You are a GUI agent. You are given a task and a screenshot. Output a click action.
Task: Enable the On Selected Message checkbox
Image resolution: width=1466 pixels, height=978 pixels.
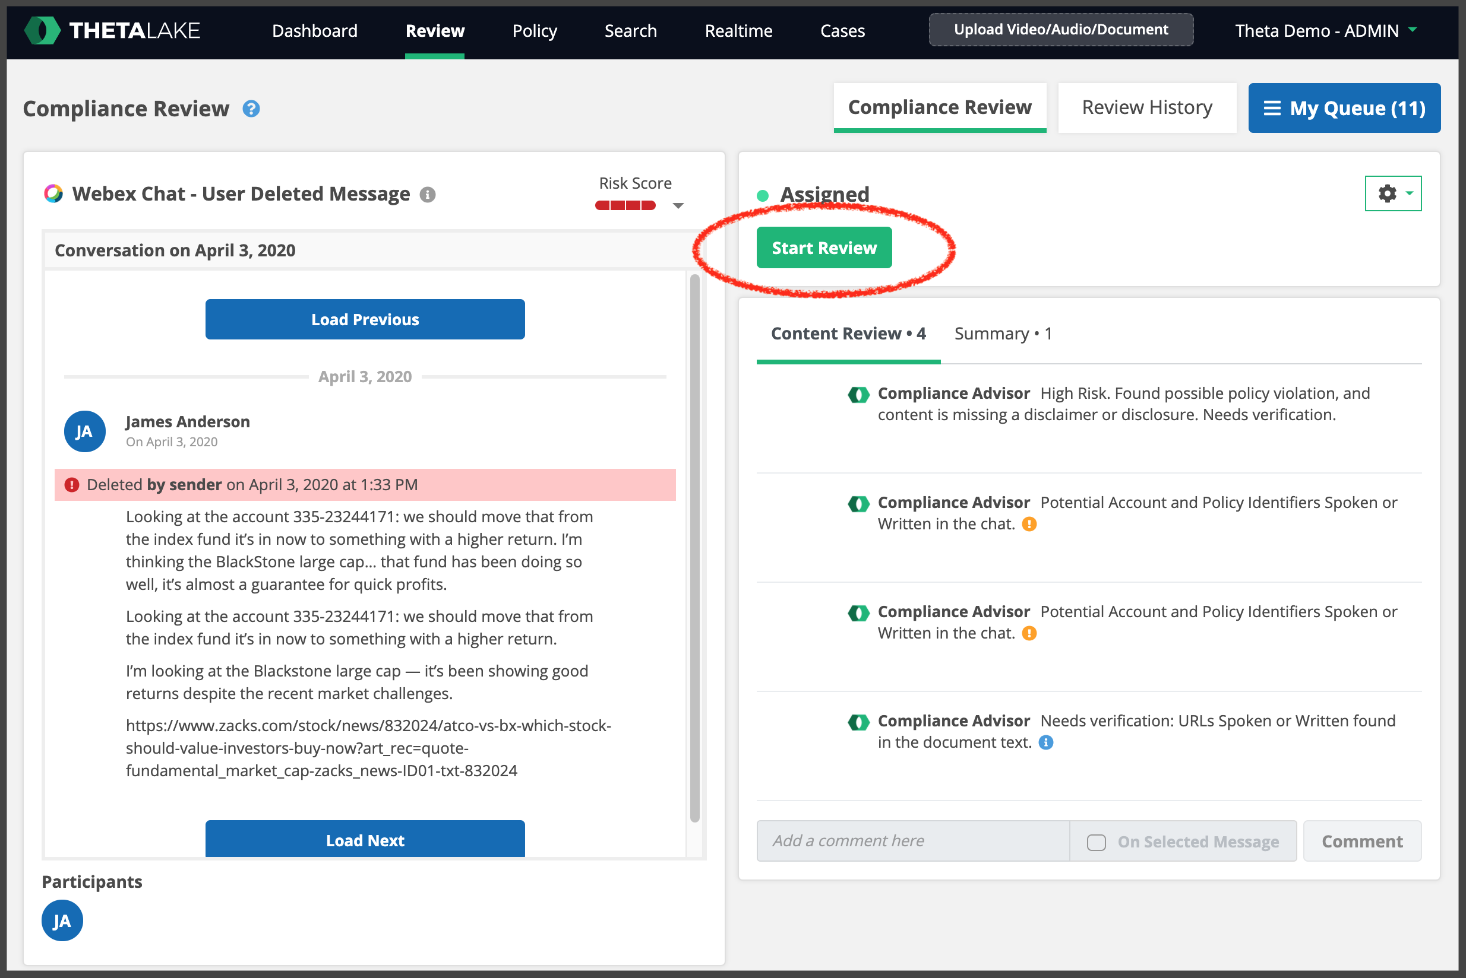(1097, 842)
